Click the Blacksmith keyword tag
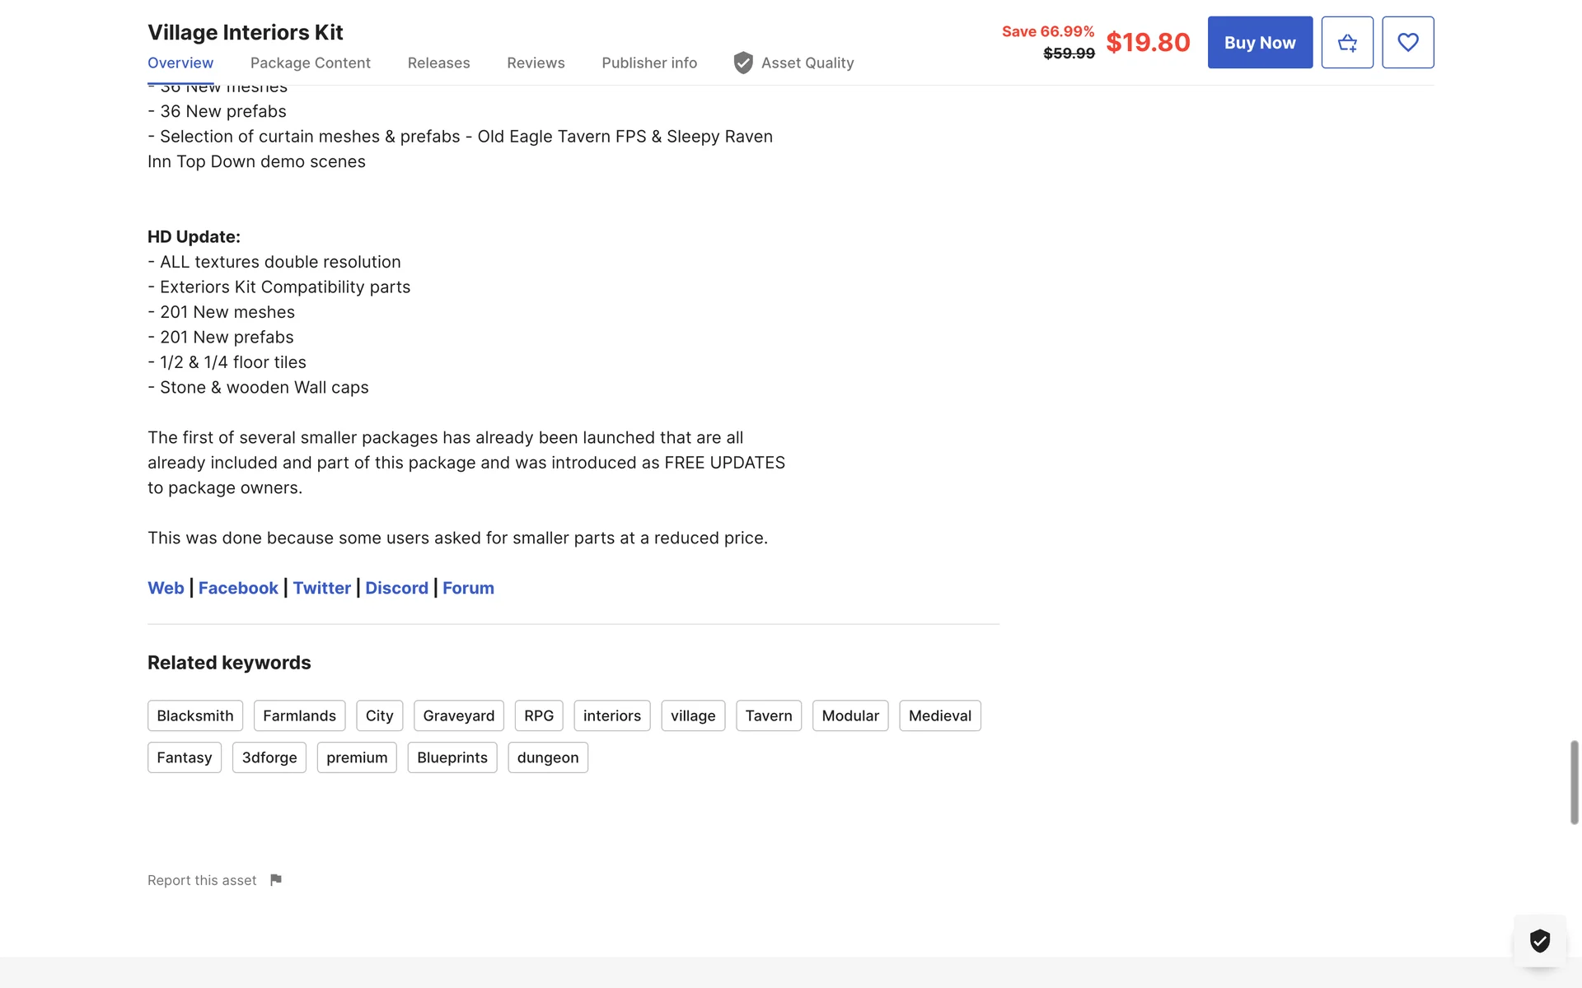Screen dimensions: 1582x988 point(195,715)
